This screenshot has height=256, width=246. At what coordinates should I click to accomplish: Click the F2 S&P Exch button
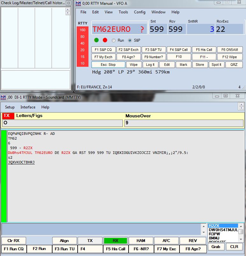pyautogui.click(x=129, y=50)
